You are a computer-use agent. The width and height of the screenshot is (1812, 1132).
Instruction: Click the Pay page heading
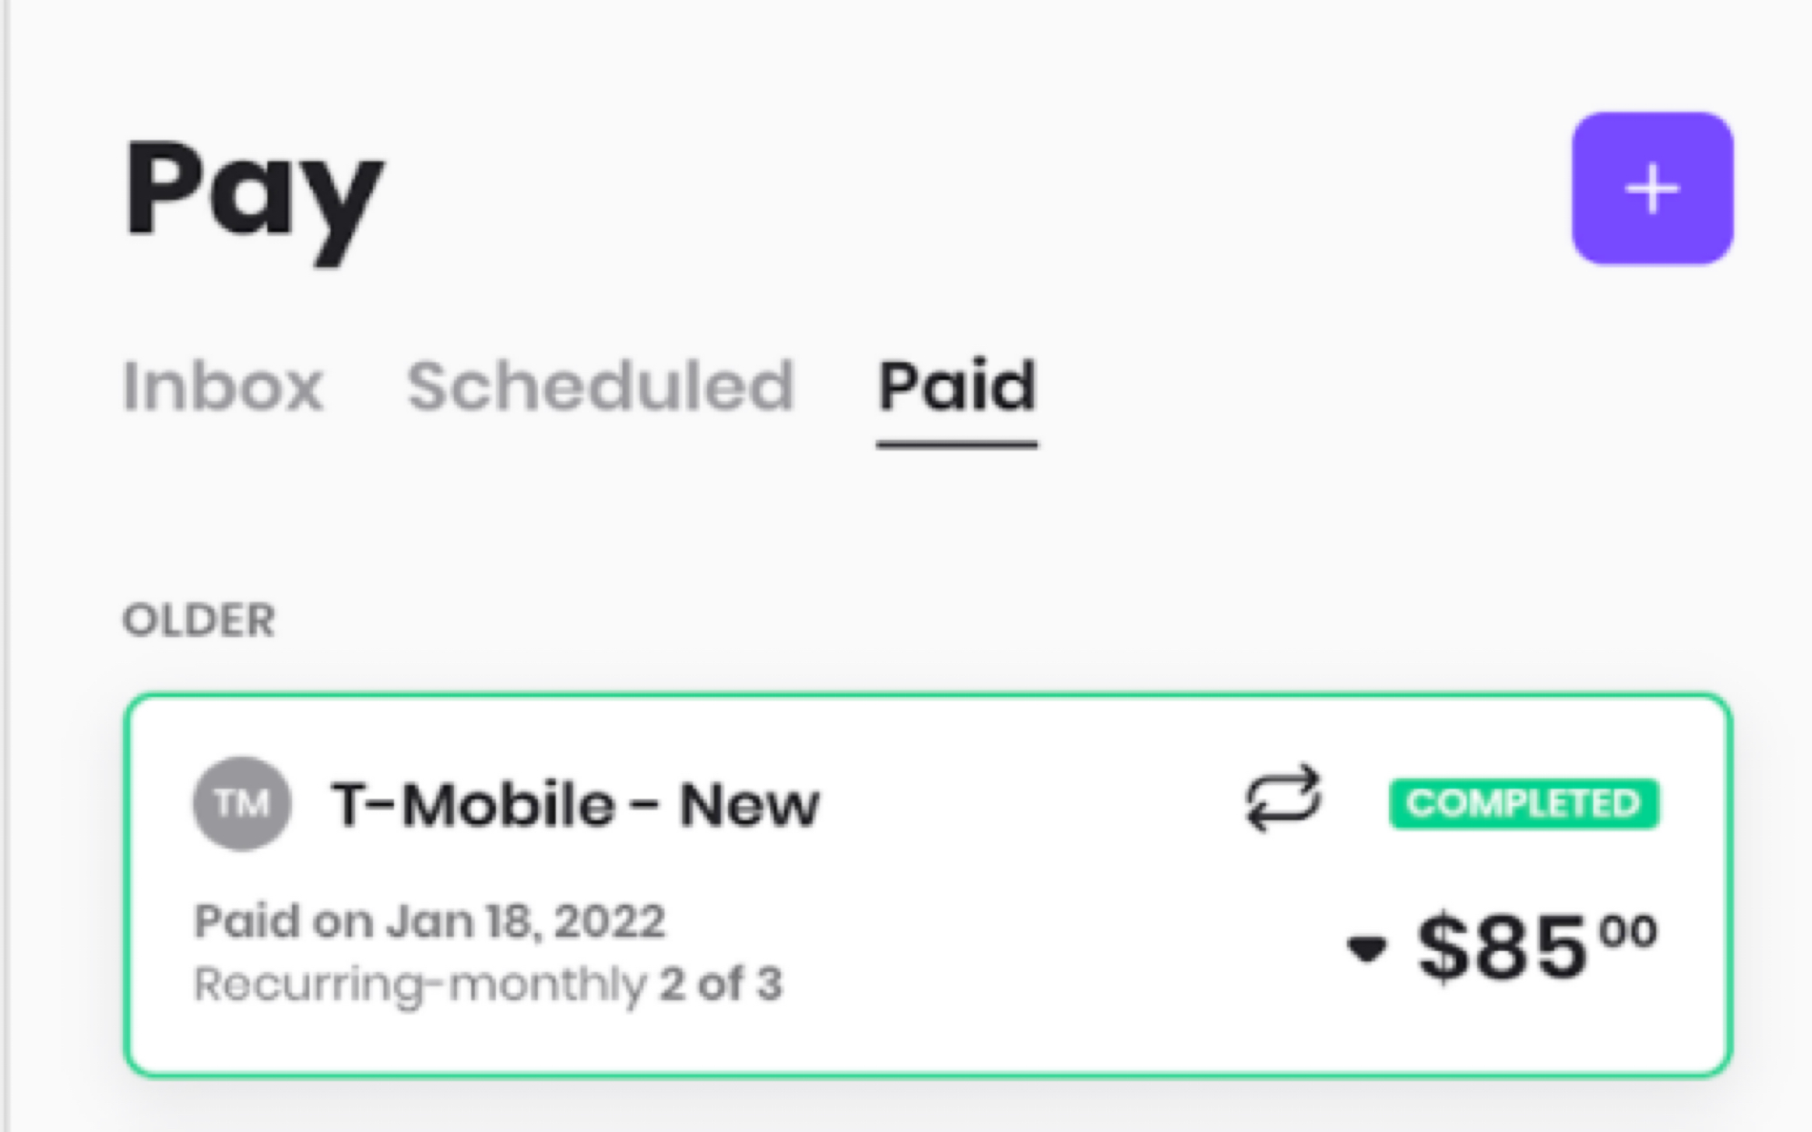coord(253,198)
